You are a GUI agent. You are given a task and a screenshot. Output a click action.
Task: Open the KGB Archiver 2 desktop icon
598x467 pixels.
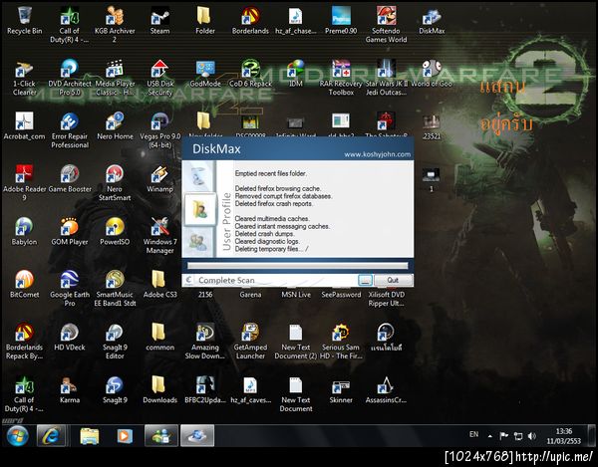click(x=115, y=24)
